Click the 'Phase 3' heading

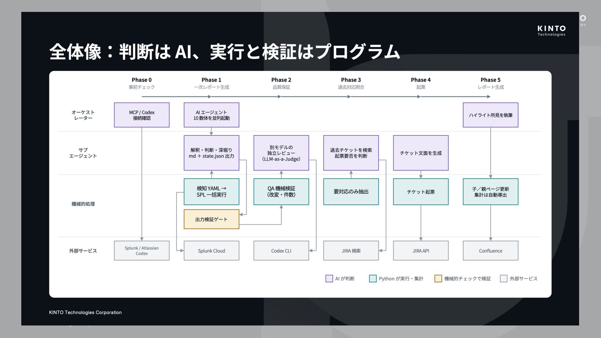(351, 80)
